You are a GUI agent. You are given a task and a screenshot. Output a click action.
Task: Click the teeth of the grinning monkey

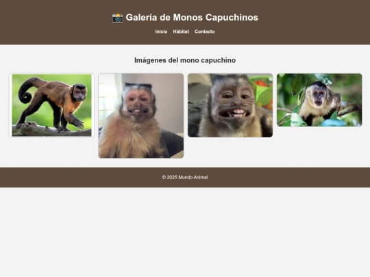(x=235, y=113)
